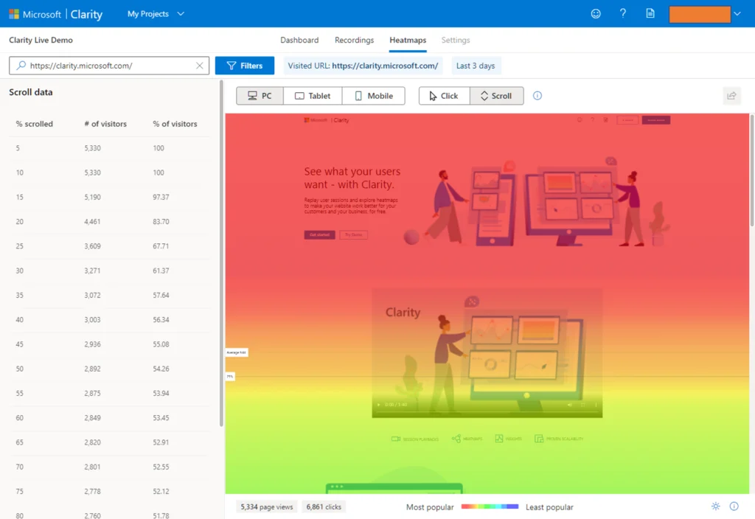Open the Settings tab

[x=456, y=40]
